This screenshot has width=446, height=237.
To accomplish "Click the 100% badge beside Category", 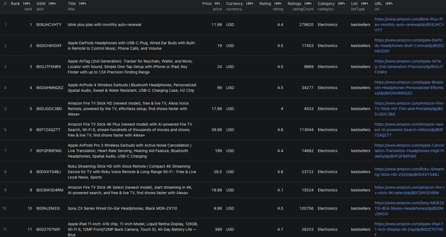I will [x=341, y=4].
